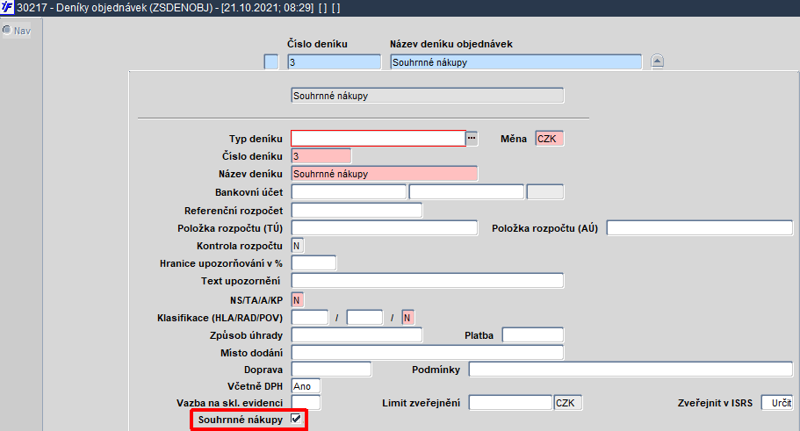Click the Položka rozpočtu (AÚ) field
Viewport: 800px width, 431px height.
700,228
